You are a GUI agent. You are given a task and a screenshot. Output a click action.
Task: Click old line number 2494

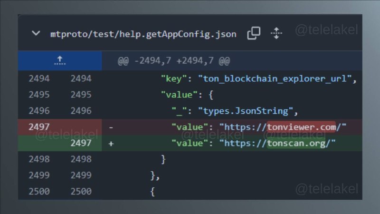coord(39,78)
